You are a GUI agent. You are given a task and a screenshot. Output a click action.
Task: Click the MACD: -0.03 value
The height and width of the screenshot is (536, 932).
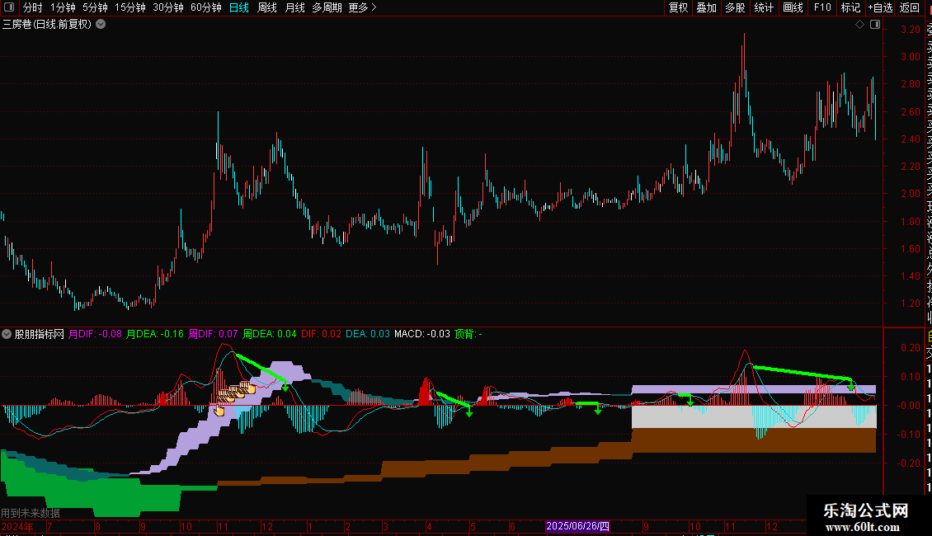(x=422, y=334)
